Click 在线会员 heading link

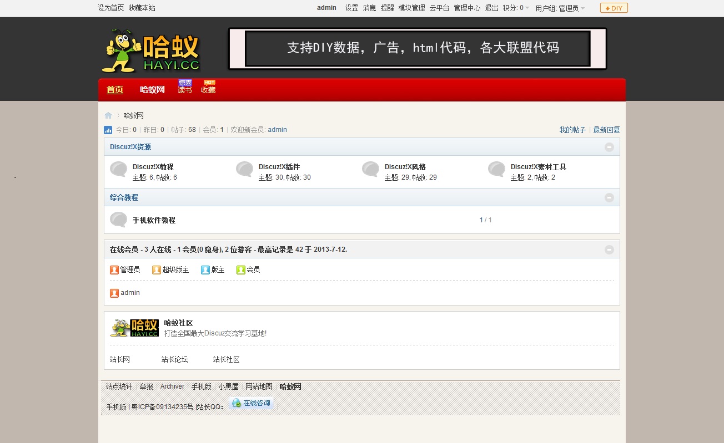pyautogui.click(x=124, y=249)
